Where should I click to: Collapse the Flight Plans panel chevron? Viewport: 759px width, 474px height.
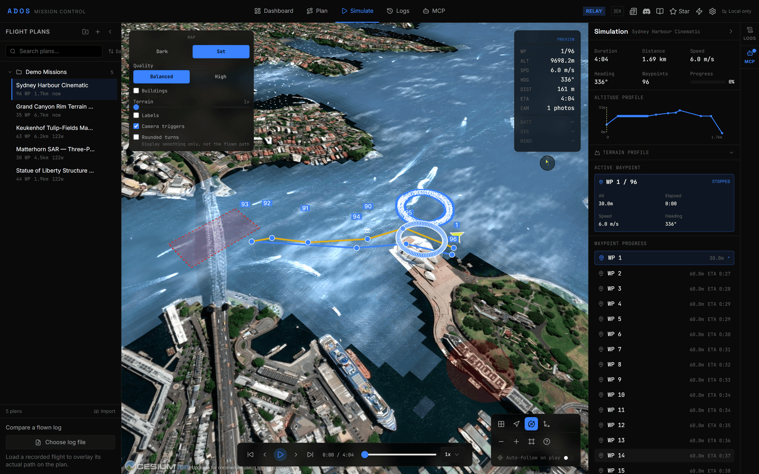coord(110,32)
